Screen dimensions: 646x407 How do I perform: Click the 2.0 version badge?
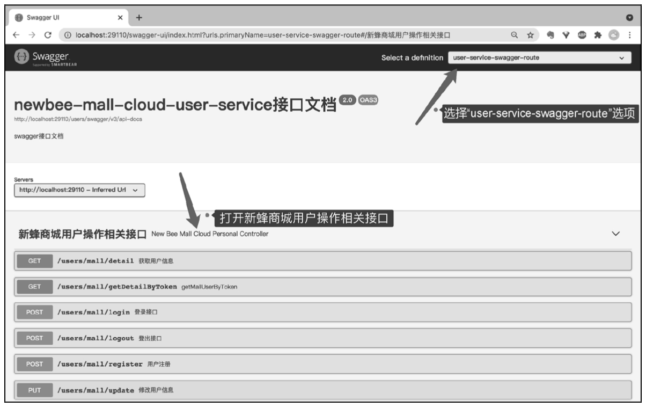348,100
